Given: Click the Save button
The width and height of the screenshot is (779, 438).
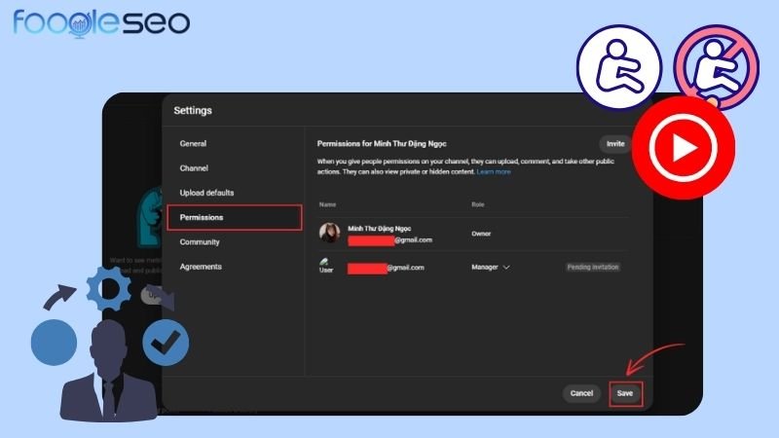Looking at the screenshot, I should pos(625,393).
